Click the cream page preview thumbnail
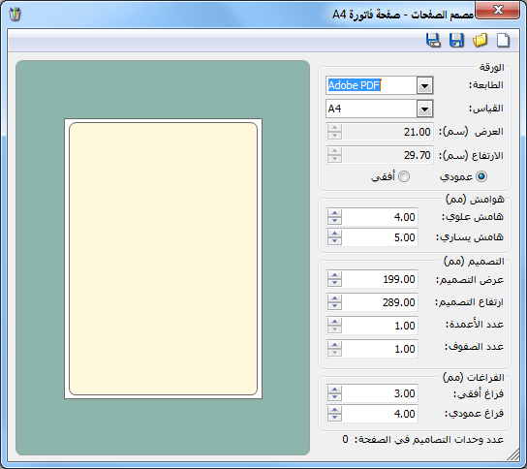The height and width of the screenshot is (469, 527). coord(164,259)
